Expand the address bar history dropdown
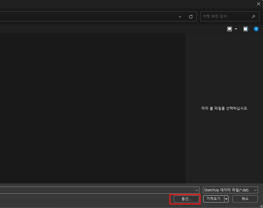The height and width of the screenshot is (208, 263). [x=180, y=17]
